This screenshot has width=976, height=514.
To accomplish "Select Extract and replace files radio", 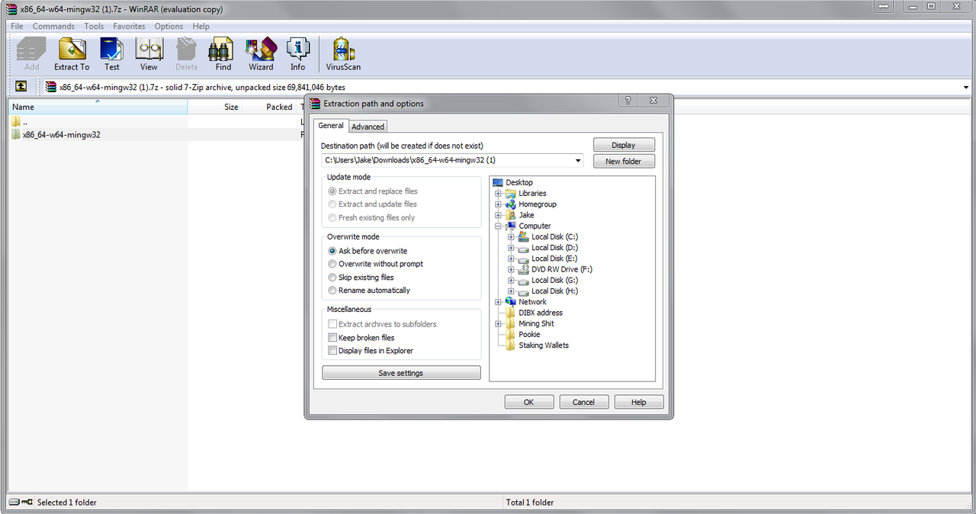I will click(x=332, y=191).
